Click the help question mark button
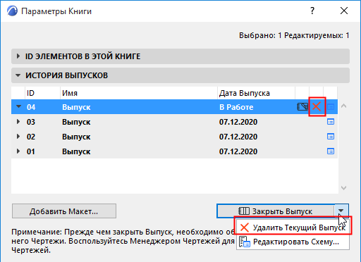 pos(312,11)
